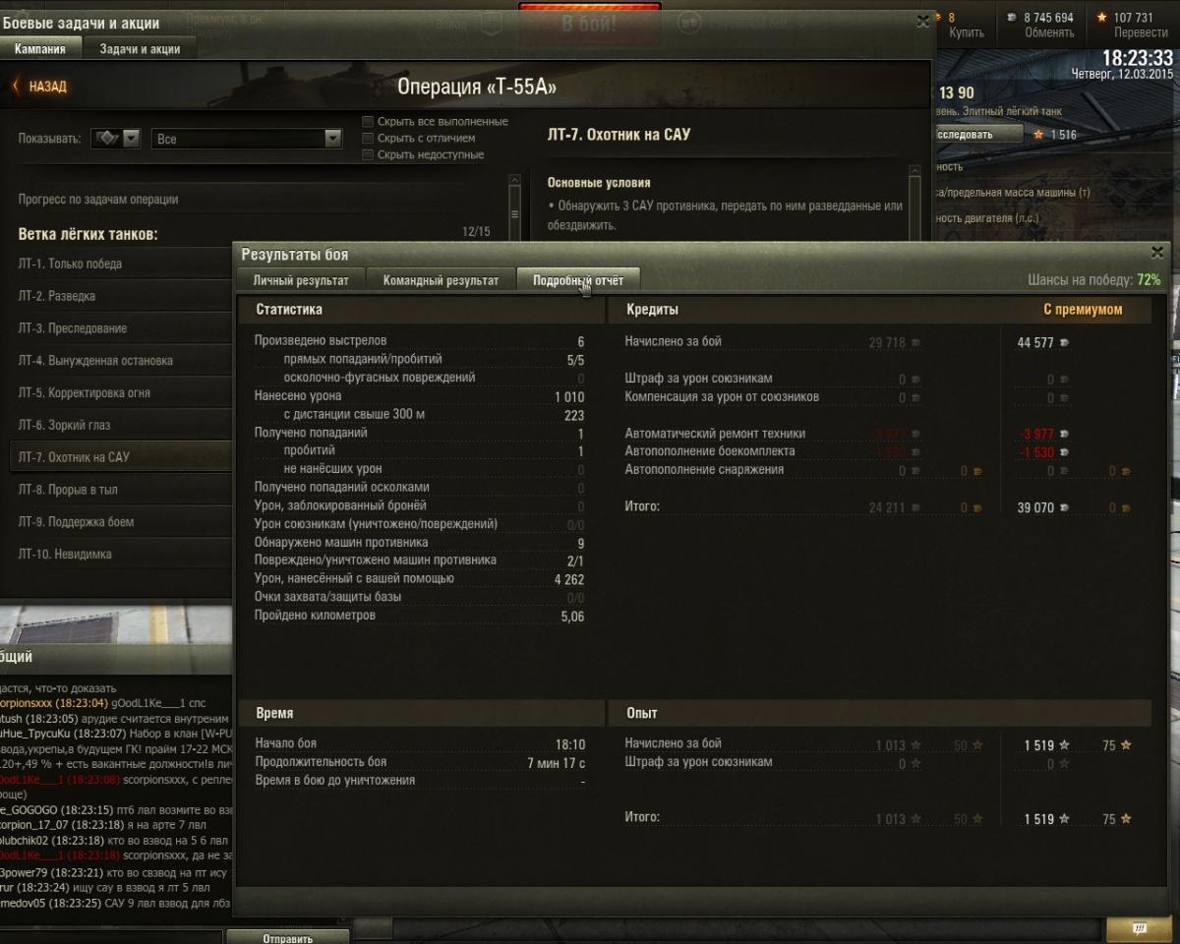
Task: Select mission ЛТ-9. Поддержка боем
Action: point(123,522)
